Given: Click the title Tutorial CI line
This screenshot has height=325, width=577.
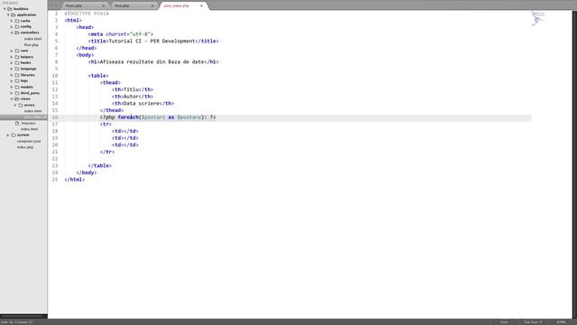Looking at the screenshot, I should [153, 42].
